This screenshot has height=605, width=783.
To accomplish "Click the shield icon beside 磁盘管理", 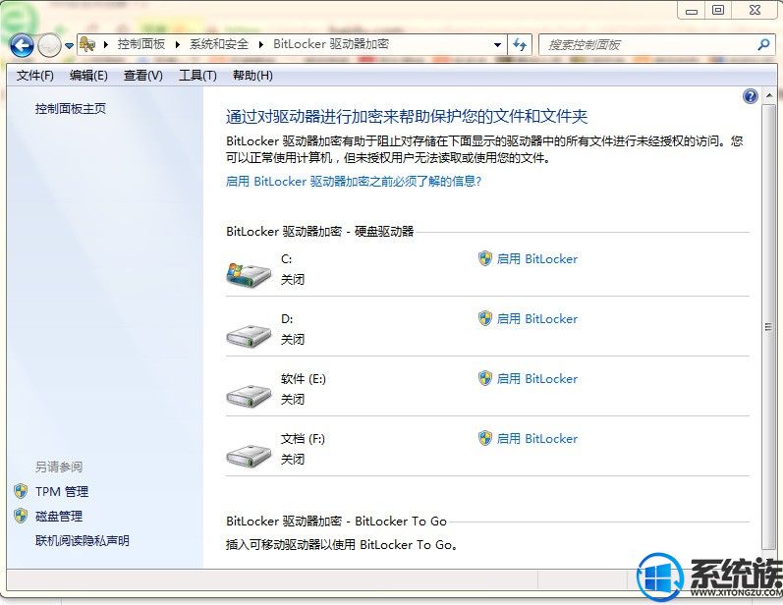I will pyautogui.click(x=21, y=516).
